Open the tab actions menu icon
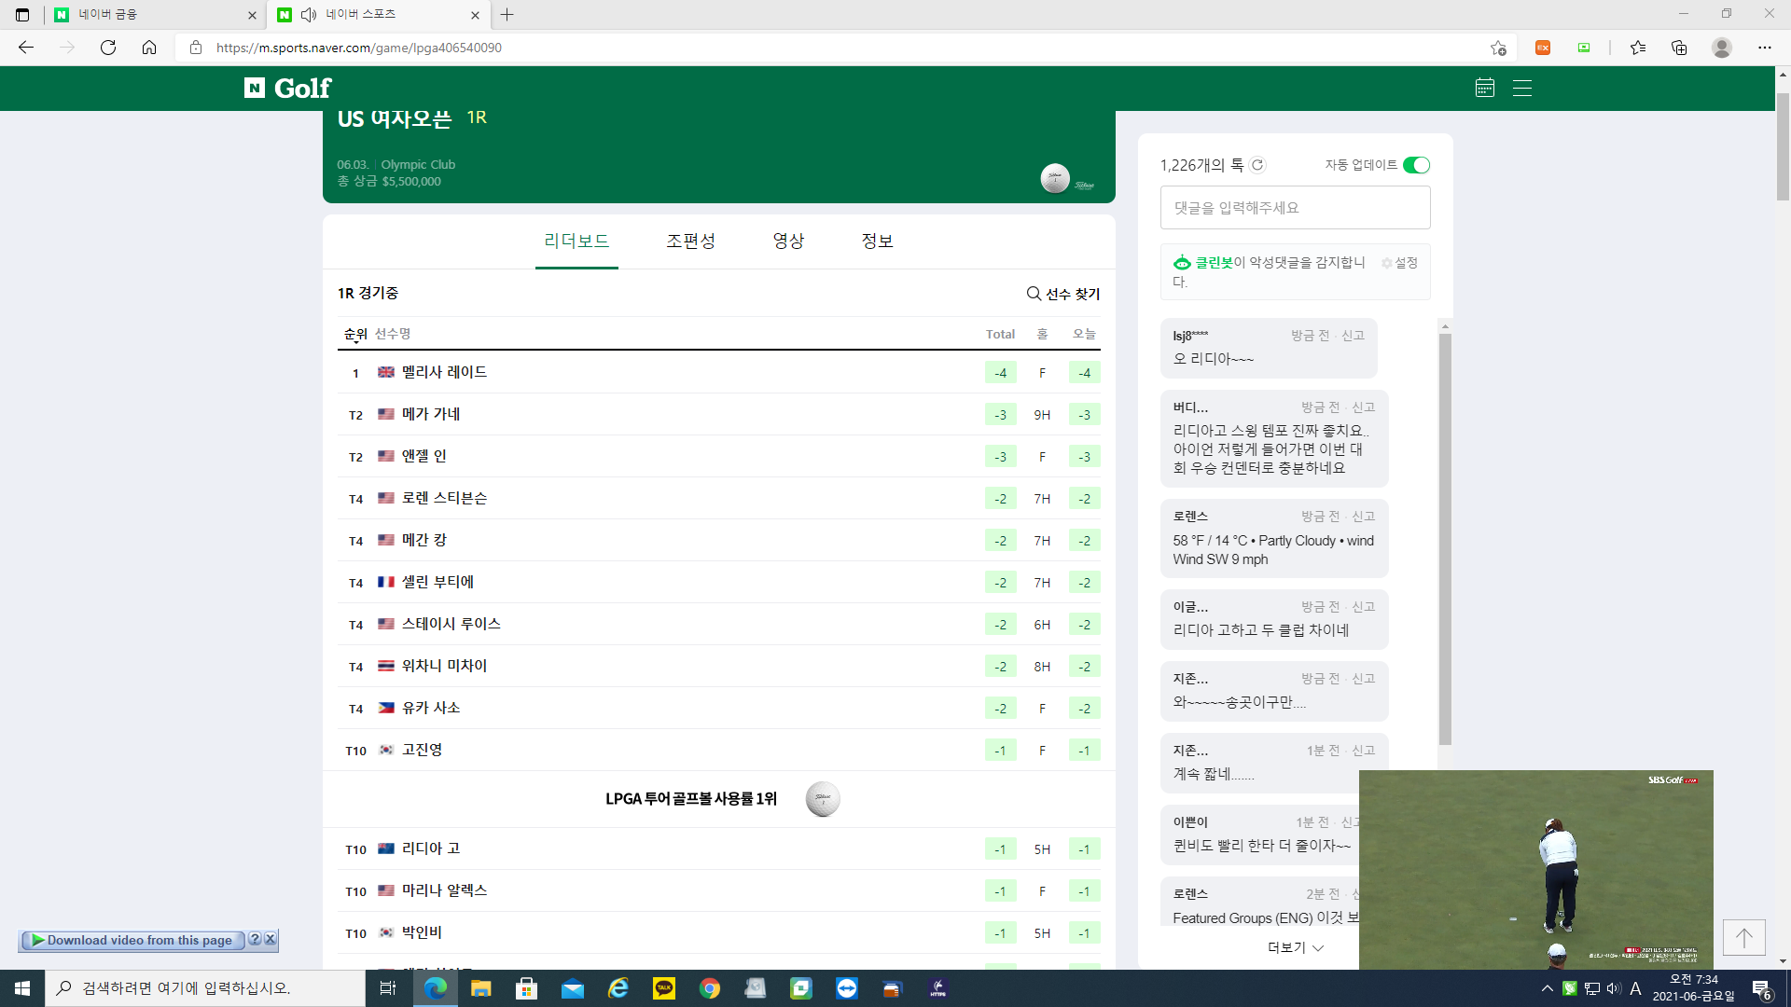 pos(22,15)
